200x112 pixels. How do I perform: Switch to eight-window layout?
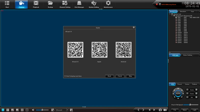pos(17,110)
